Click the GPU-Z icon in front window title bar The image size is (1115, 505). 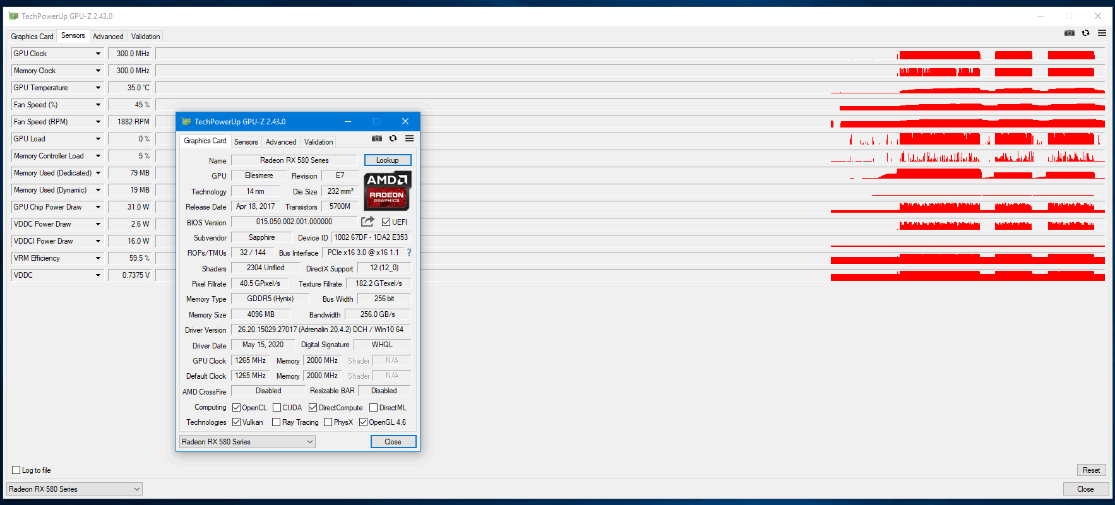pos(186,121)
